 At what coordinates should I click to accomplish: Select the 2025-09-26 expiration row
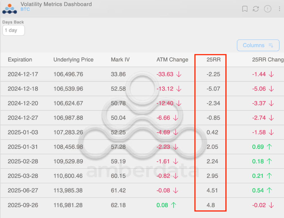[142, 205]
